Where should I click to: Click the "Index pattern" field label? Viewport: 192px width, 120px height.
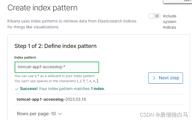[x=25, y=57]
